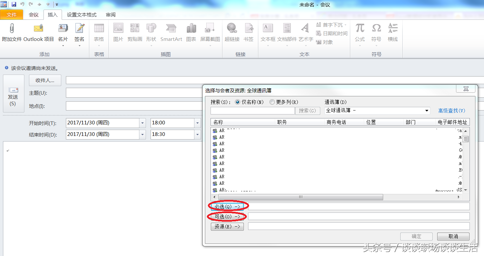Click the vertical scrollbar thumb of contact list
Viewport: 484px width, 256px height.
click(466, 139)
